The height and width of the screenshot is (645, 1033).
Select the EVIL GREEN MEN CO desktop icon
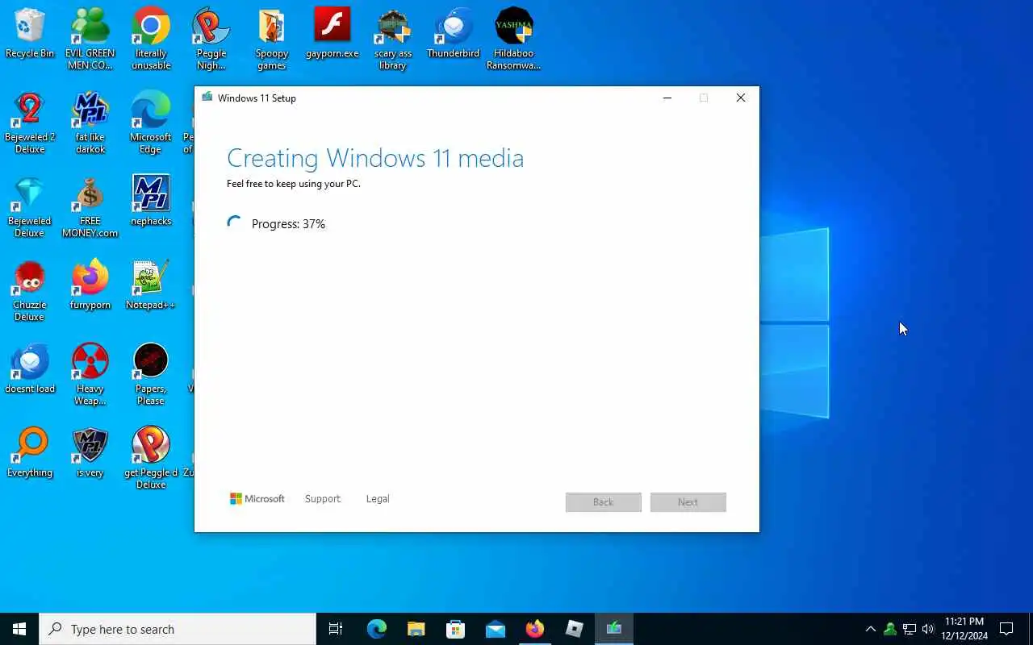[90, 39]
